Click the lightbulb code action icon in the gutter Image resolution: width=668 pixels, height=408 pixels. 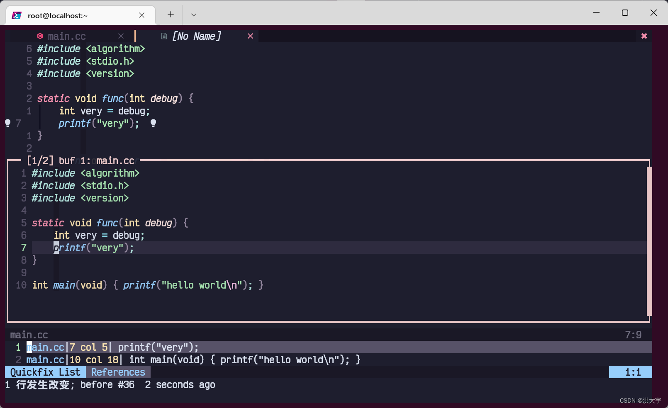(7, 123)
